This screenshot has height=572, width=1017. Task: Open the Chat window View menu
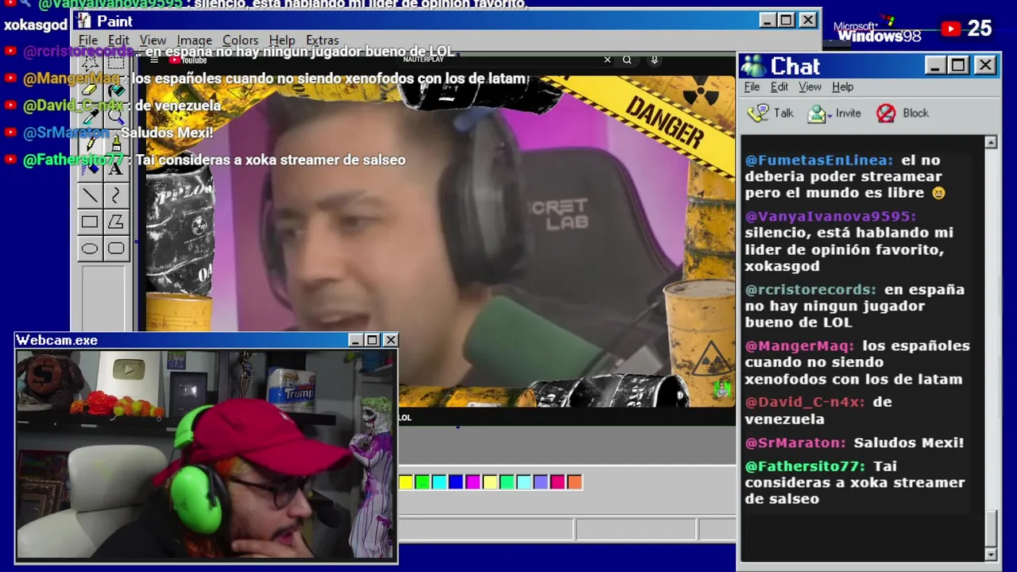pyautogui.click(x=810, y=87)
